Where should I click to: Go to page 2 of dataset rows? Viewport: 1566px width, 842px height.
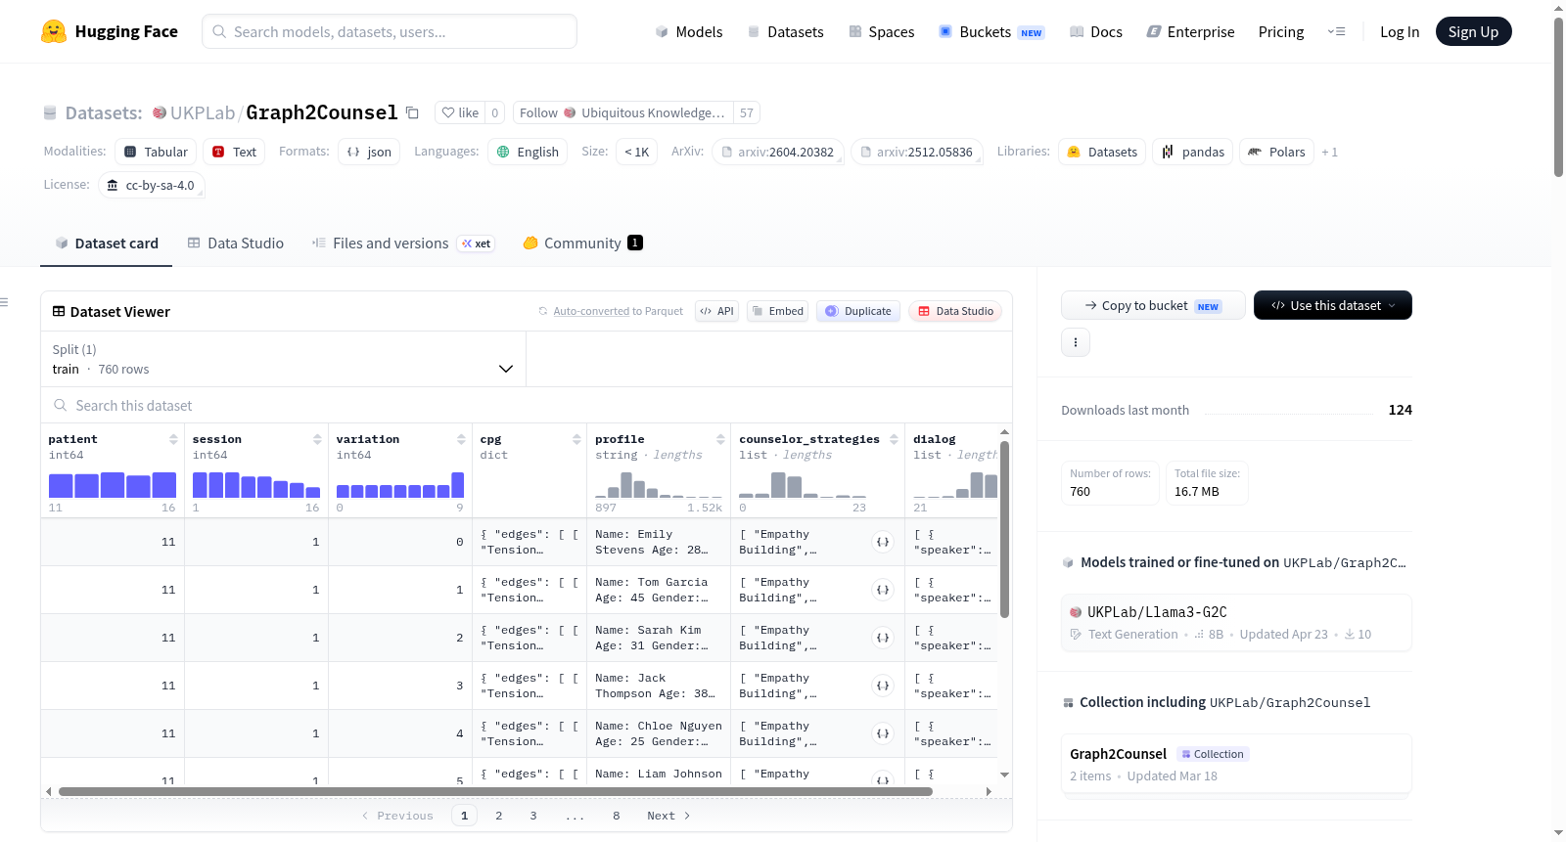pyautogui.click(x=499, y=816)
